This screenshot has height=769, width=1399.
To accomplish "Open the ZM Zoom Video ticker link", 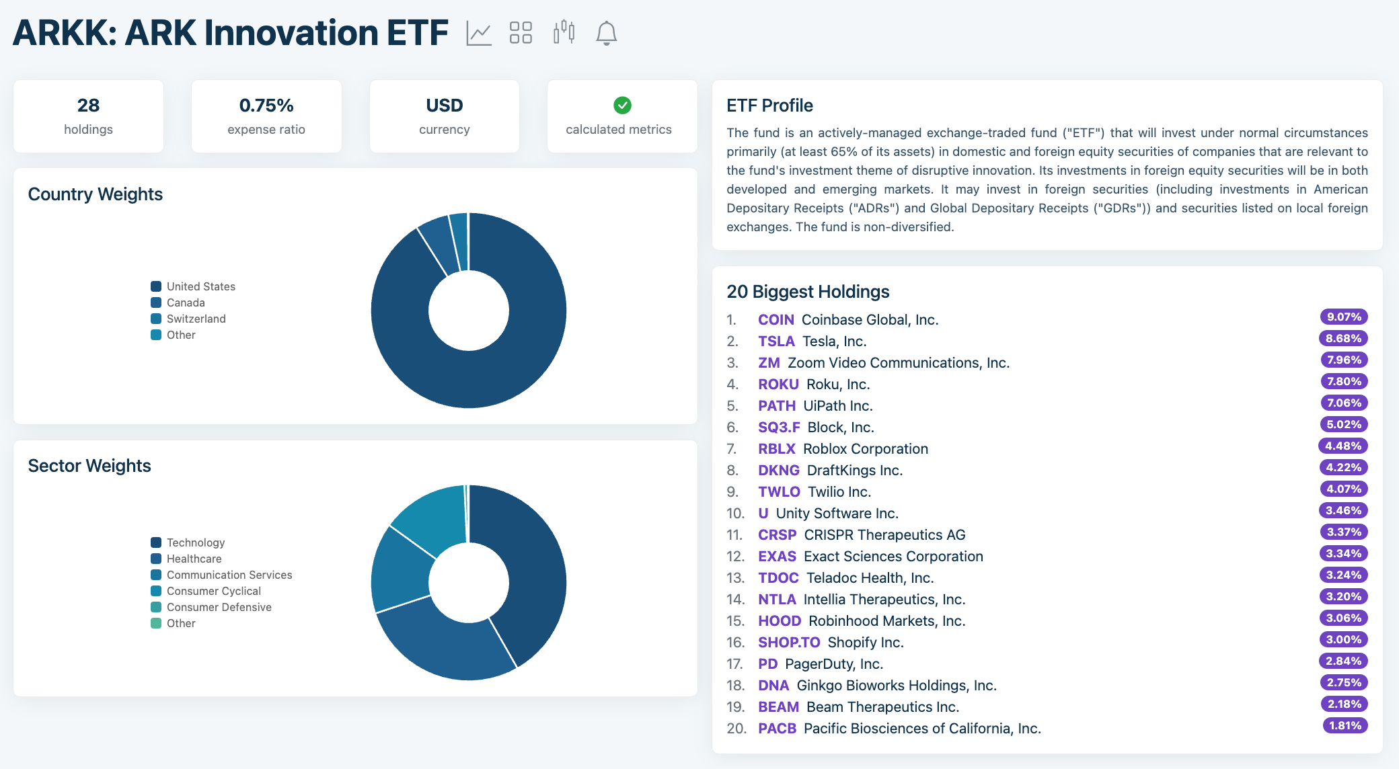I will point(769,362).
